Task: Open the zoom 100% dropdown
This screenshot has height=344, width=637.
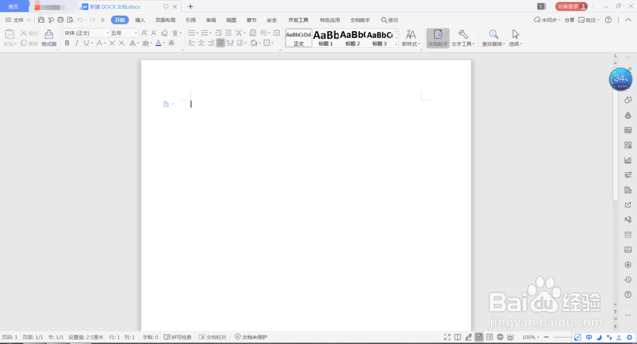Action: pyautogui.click(x=531, y=337)
